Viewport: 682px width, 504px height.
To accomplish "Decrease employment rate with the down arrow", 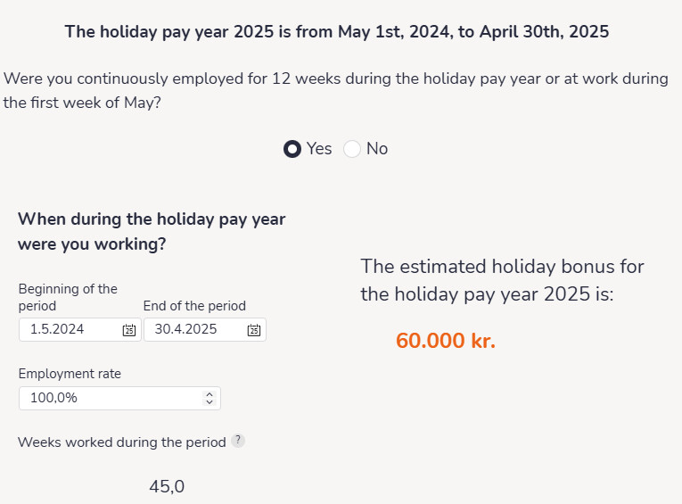I will pos(210,402).
